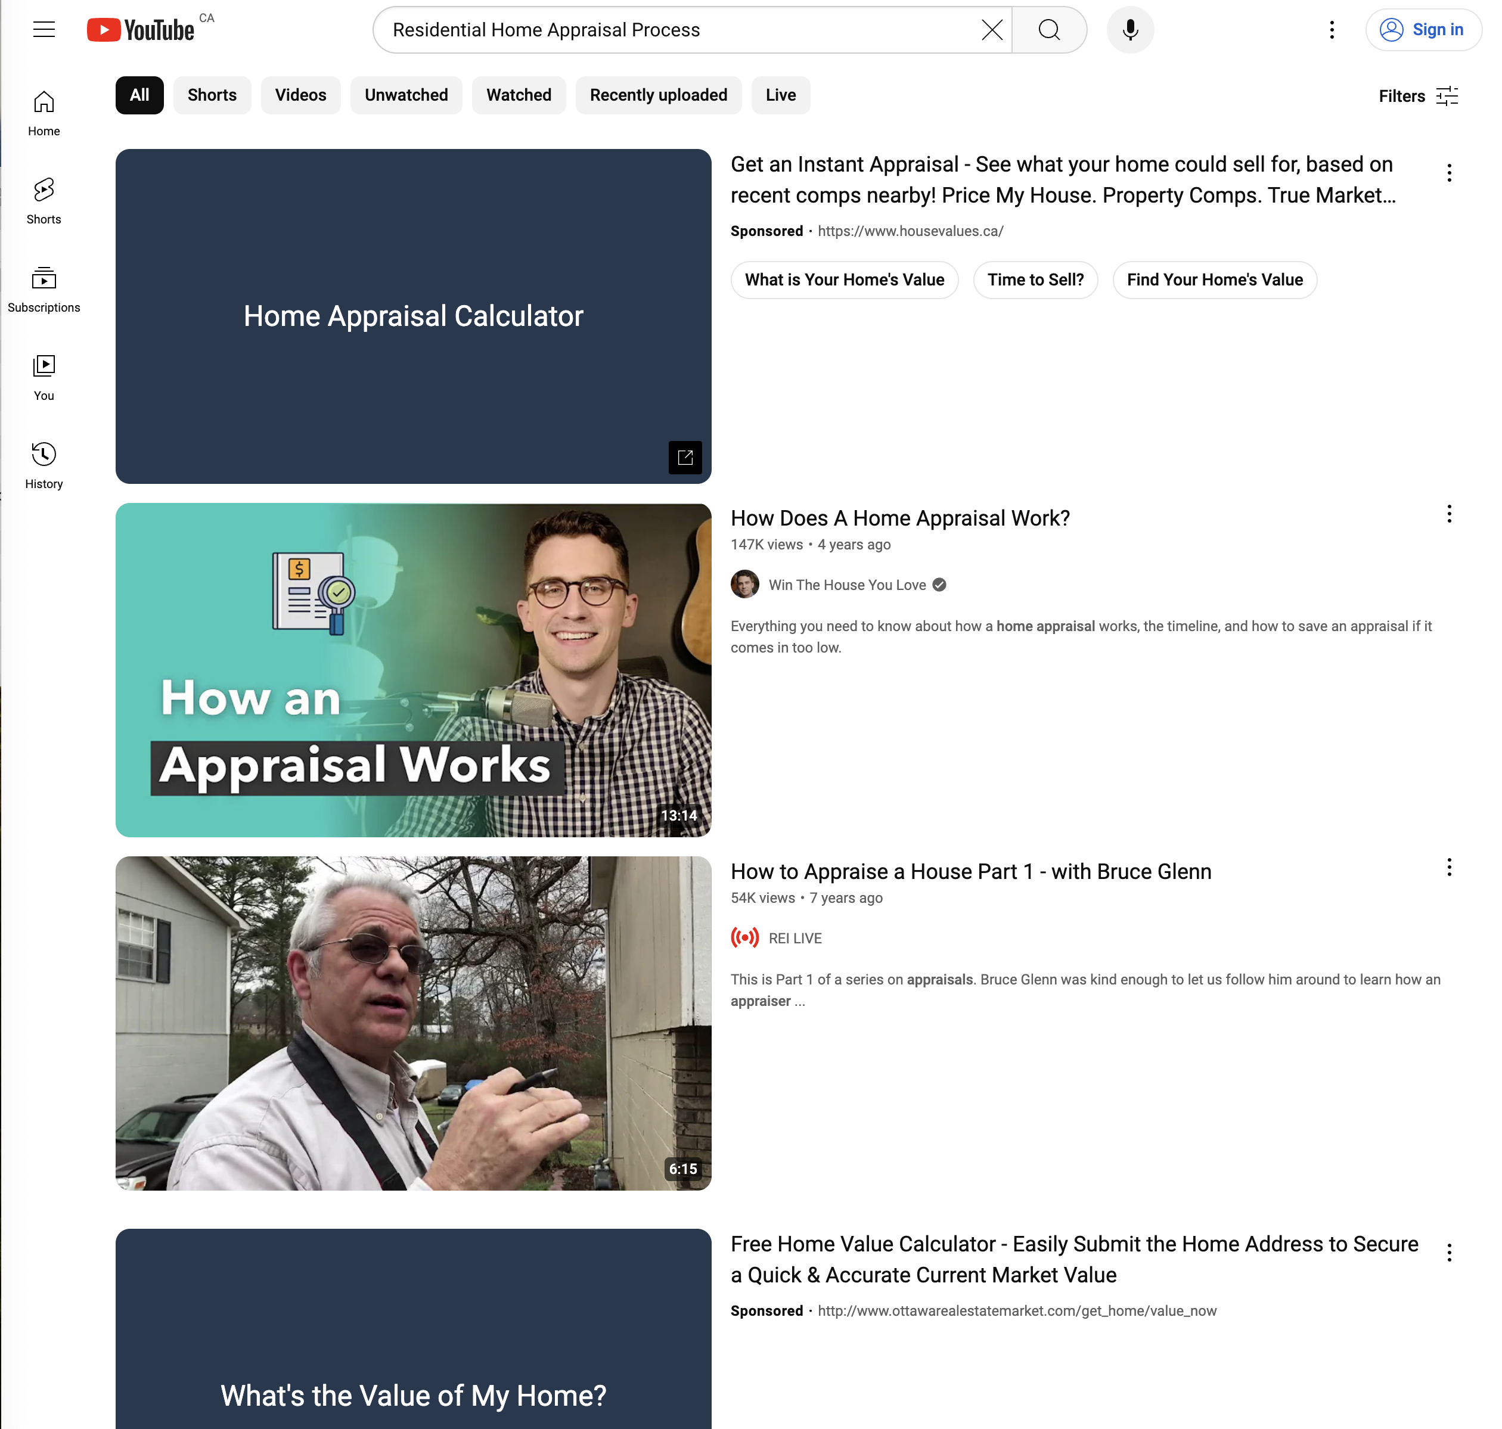Click the Sign in button
The image size is (1502, 1429).
(1423, 30)
